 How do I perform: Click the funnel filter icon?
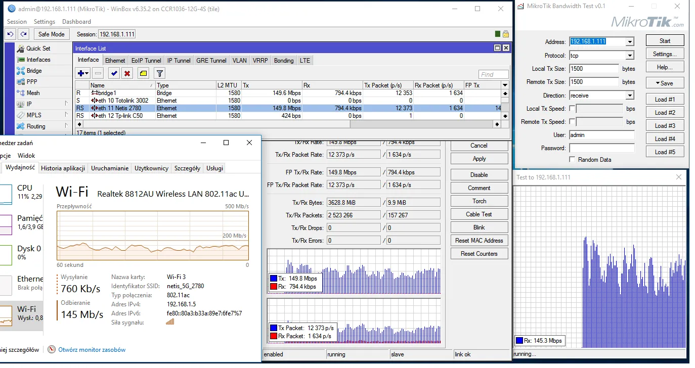coord(159,74)
